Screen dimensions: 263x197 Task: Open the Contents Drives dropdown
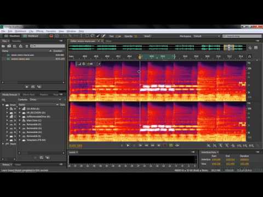[x=45, y=100]
